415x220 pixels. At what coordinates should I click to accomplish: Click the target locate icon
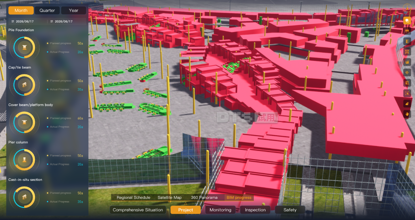click(407, 73)
